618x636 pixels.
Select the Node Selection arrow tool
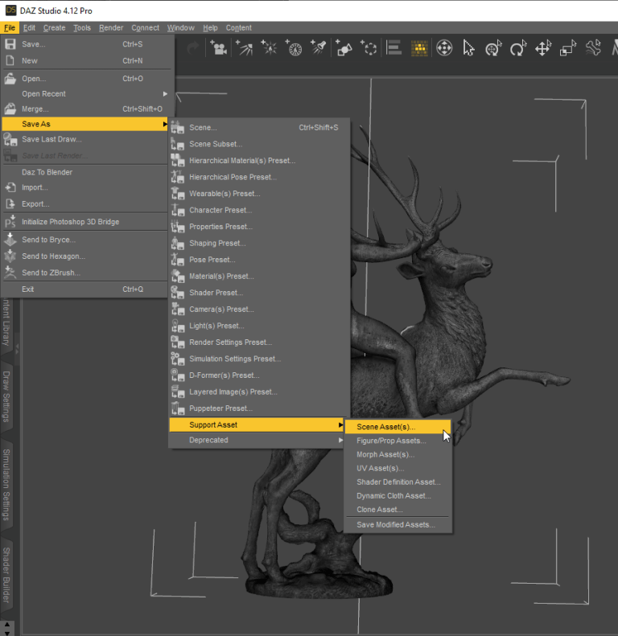click(468, 48)
